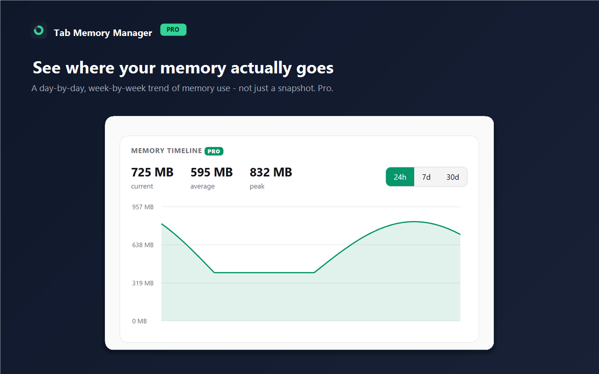The width and height of the screenshot is (599, 374).
Task: Click the 638 MB axis label
Action: tap(143, 245)
